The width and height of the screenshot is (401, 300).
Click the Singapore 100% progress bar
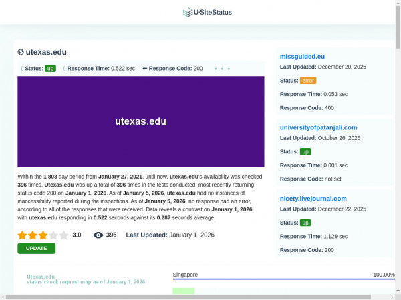283,279
